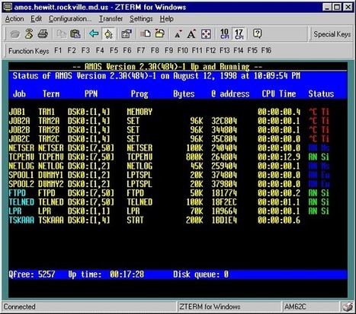Click function key F11
Image resolution: width=356 pixels, height=314 pixels.
[197, 50]
